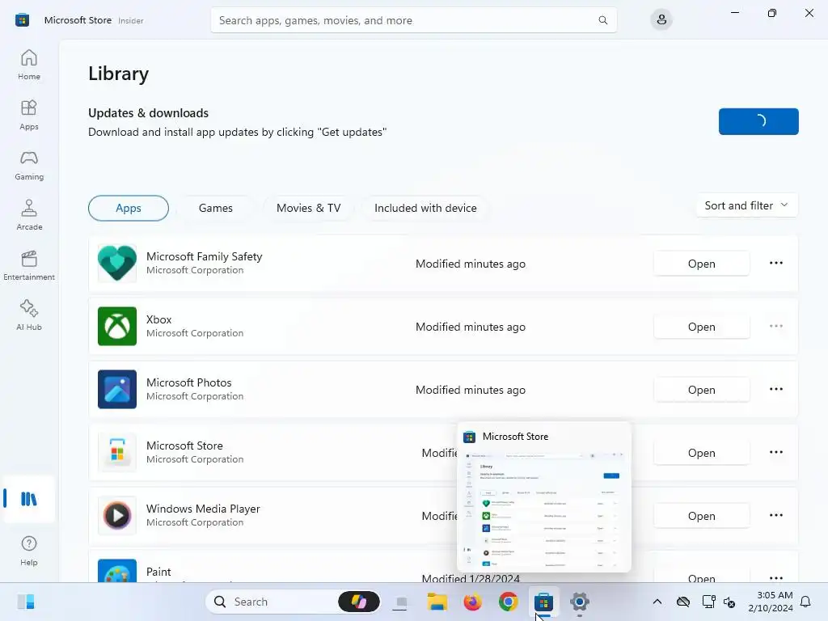
Task: Switch to the Games filter tab
Action: [215, 208]
